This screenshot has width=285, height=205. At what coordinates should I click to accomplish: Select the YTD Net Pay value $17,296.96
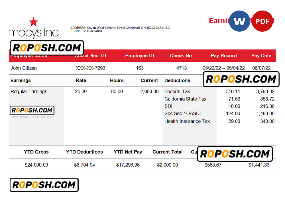click(x=128, y=165)
